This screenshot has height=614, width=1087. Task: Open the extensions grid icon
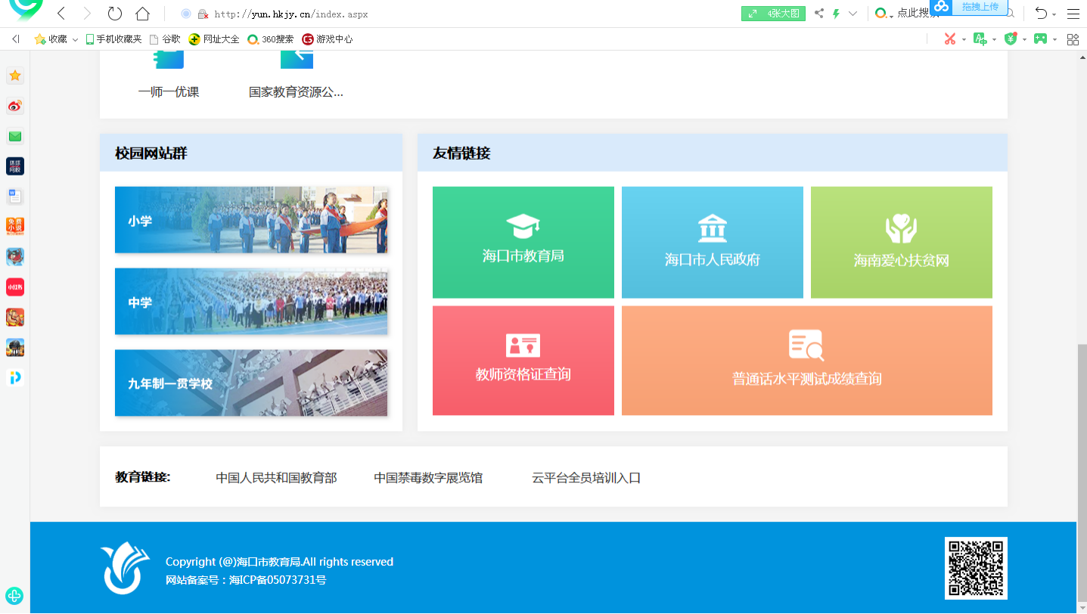coord(1073,39)
